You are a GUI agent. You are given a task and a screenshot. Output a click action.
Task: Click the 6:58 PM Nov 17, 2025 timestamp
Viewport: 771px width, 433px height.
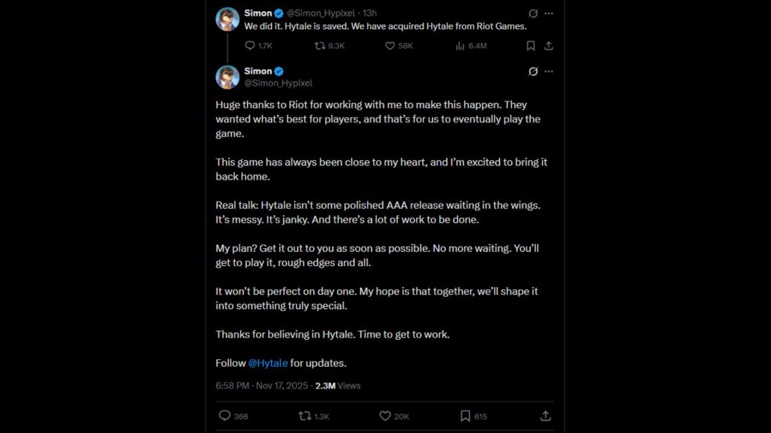point(262,386)
